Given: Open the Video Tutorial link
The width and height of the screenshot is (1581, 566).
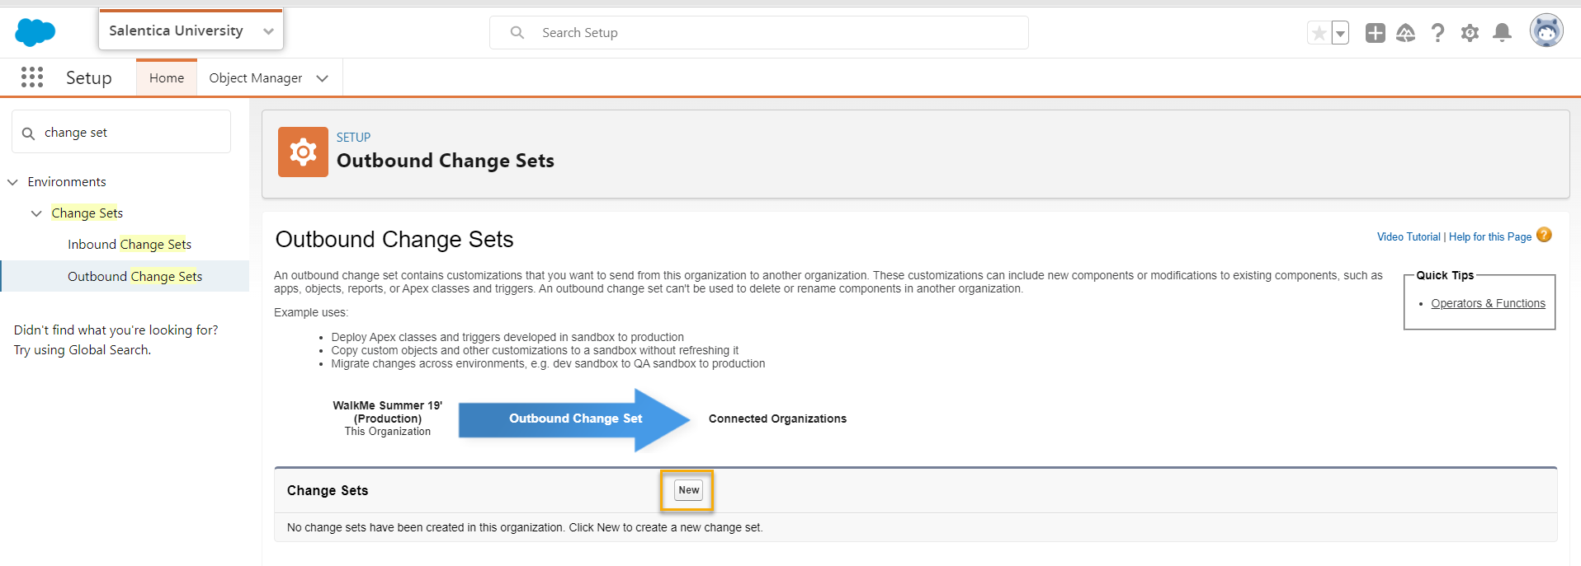Looking at the screenshot, I should 1408,237.
